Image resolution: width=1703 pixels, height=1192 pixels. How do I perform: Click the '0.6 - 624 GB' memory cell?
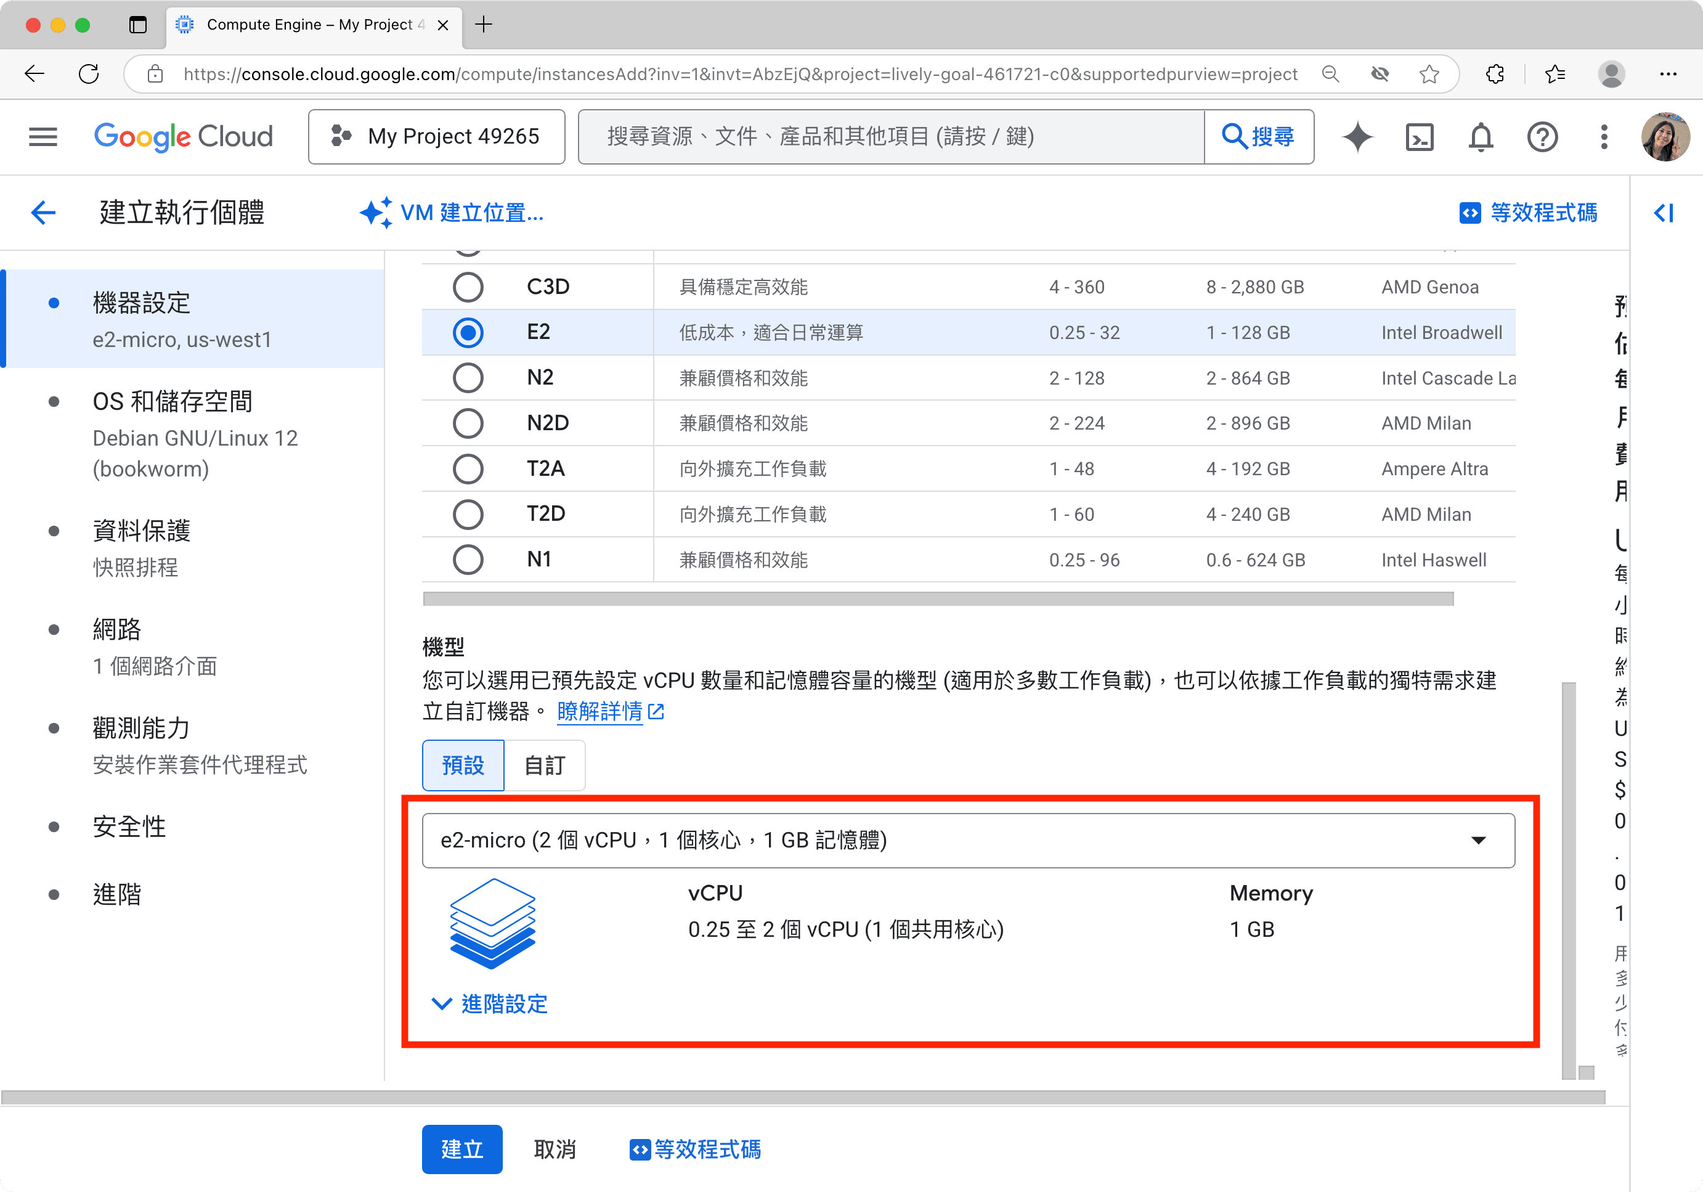[x=1255, y=560]
